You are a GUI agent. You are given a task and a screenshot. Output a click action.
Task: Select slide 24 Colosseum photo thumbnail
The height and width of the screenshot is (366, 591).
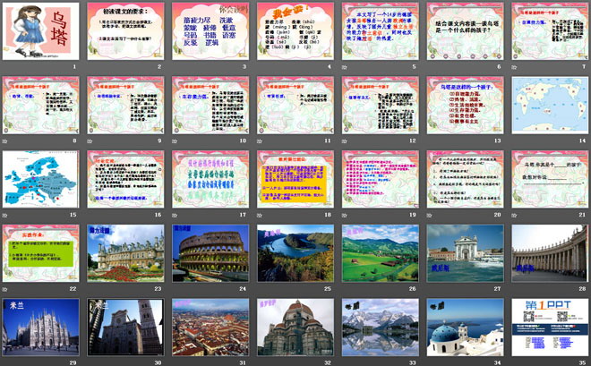coord(210,253)
